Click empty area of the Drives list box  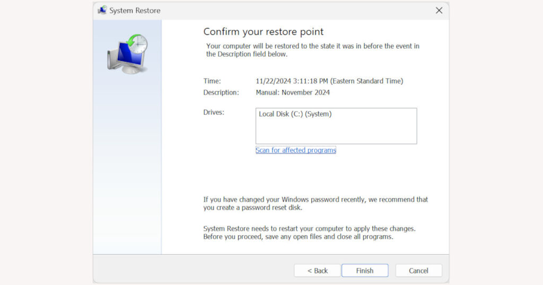[336, 132]
